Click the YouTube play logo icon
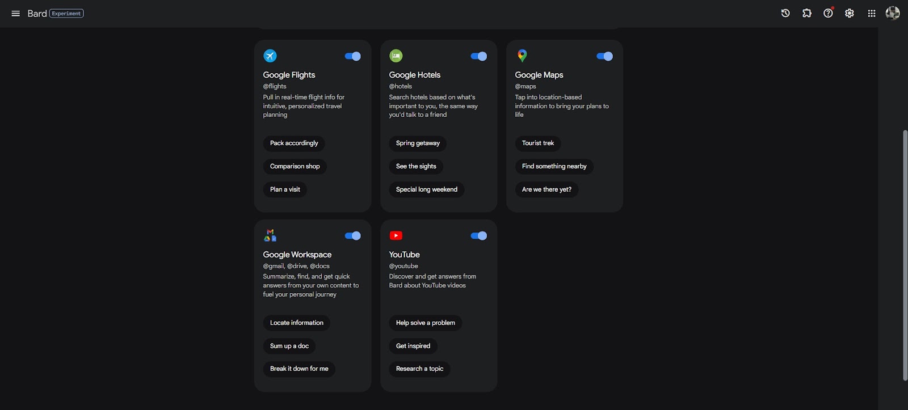The height and width of the screenshot is (410, 908). coord(396,235)
